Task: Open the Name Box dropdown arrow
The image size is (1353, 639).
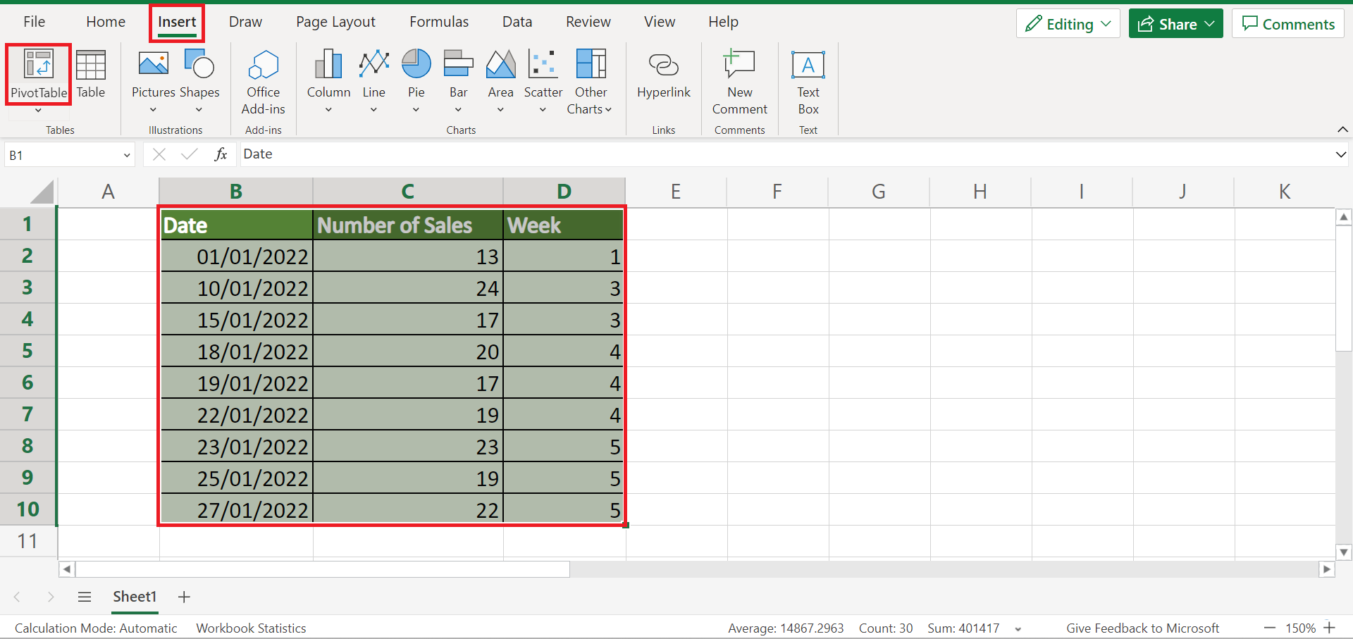Action: (127, 155)
